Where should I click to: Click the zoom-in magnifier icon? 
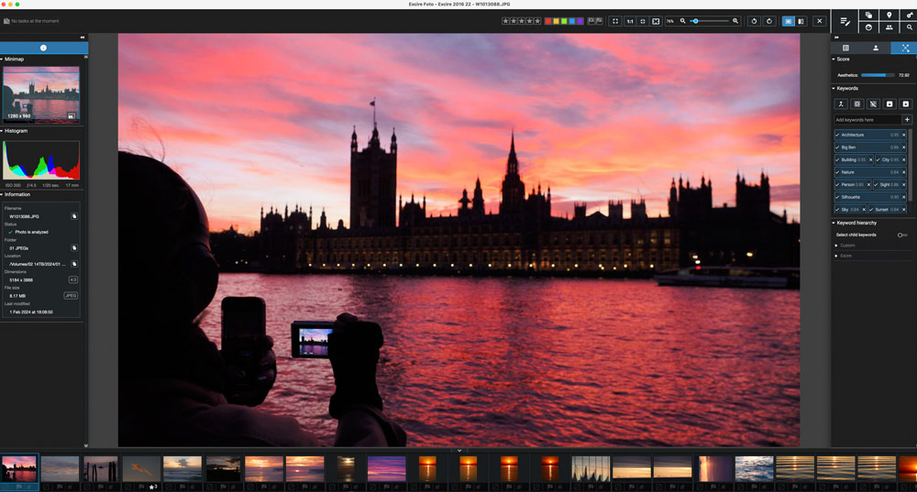[735, 21]
